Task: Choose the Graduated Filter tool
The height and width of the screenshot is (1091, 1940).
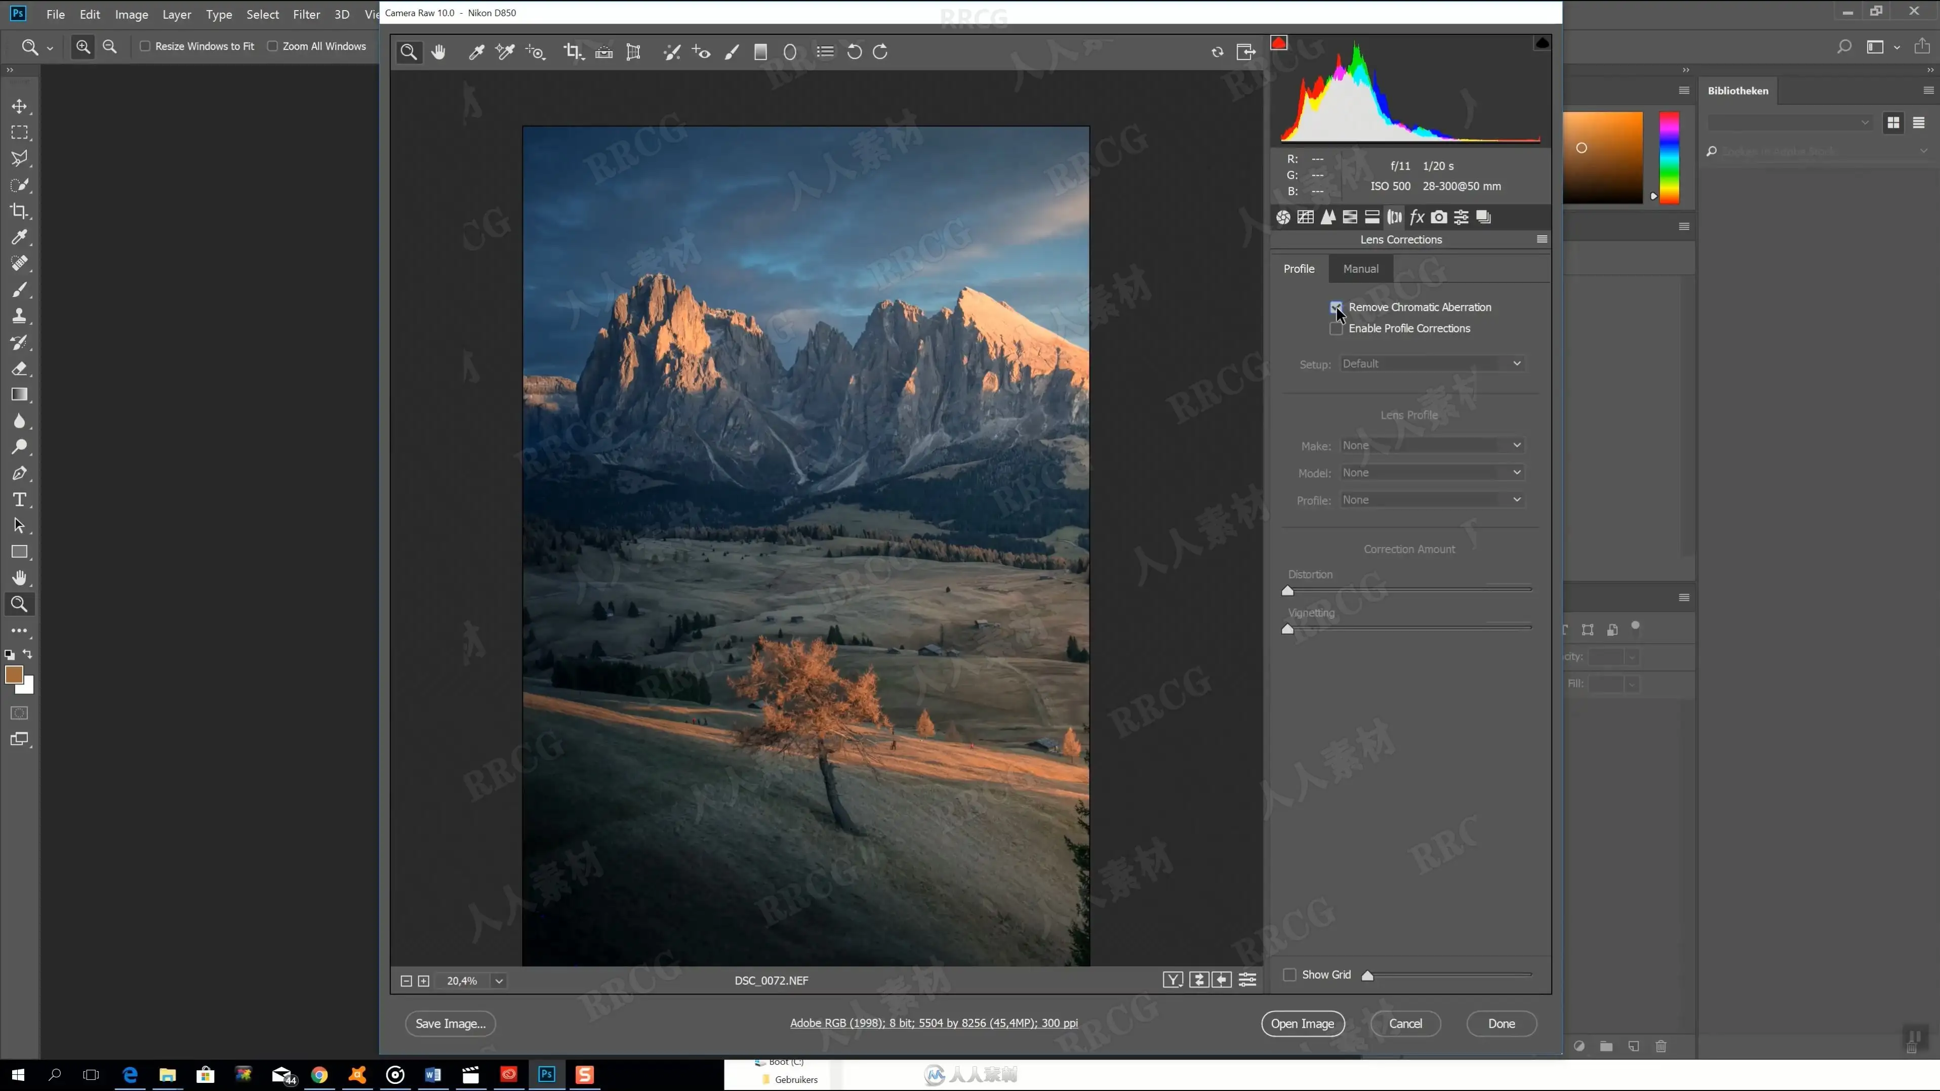Action: click(x=760, y=52)
